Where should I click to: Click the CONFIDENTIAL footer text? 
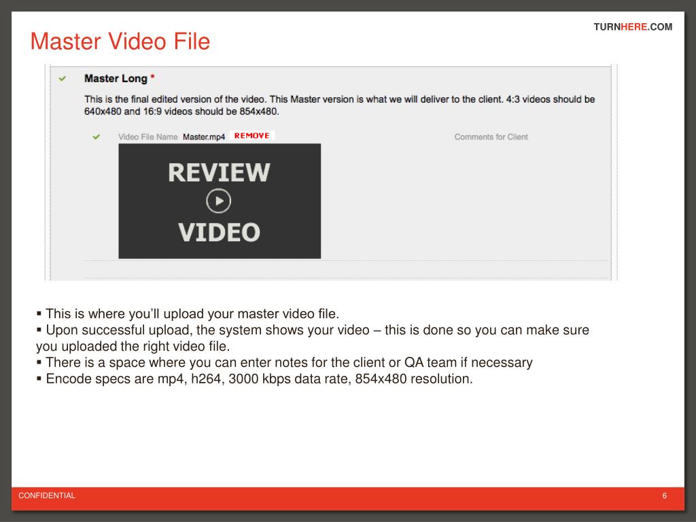pos(47,495)
